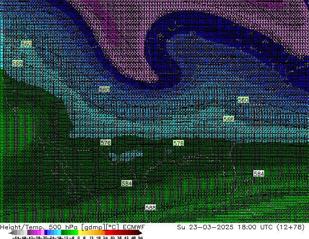Click the dark maroon arrow end of the legend

tap(140, 233)
